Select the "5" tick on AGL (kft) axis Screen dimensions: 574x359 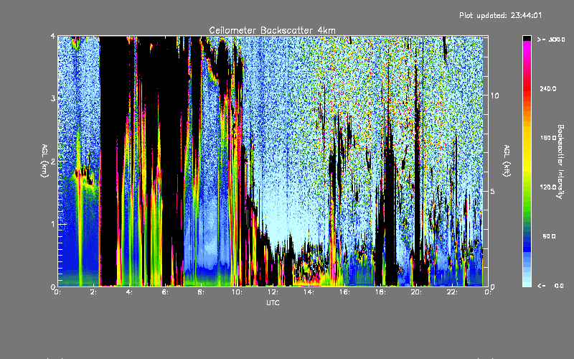click(493, 191)
